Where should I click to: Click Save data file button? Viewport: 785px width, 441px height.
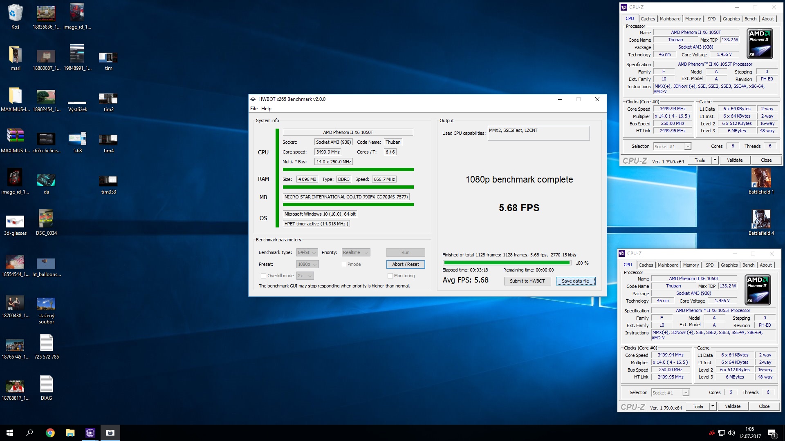(575, 281)
